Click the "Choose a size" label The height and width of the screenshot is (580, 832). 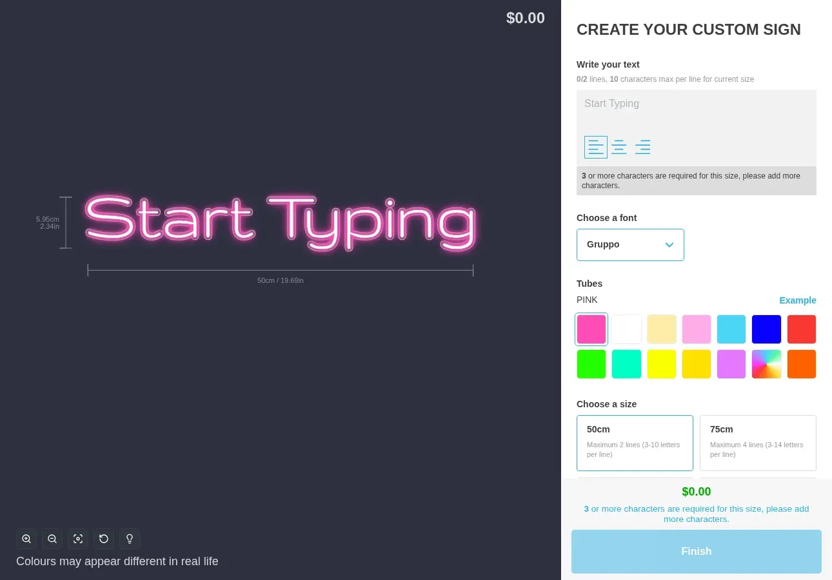[606, 404]
